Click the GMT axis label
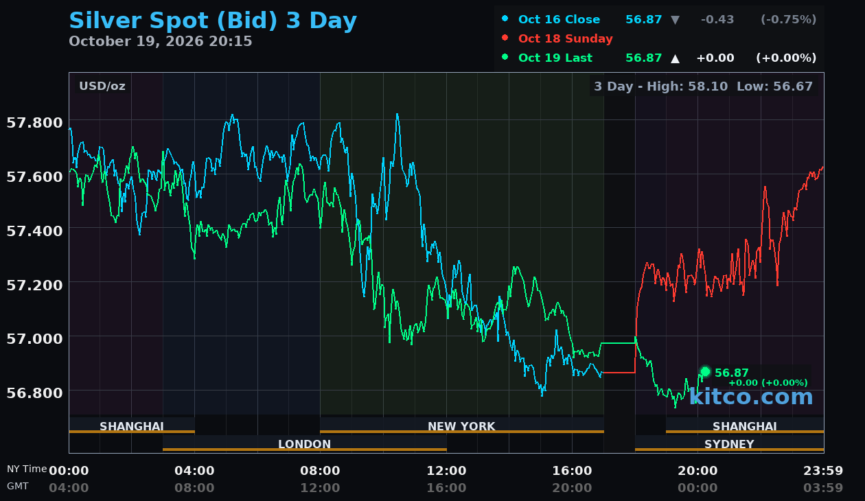Screen dimensions: 865x501 click(x=18, y=486)
